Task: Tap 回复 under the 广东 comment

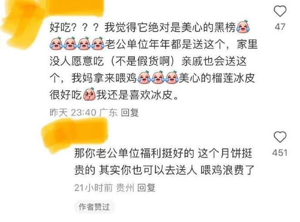Action: point(130,112)
